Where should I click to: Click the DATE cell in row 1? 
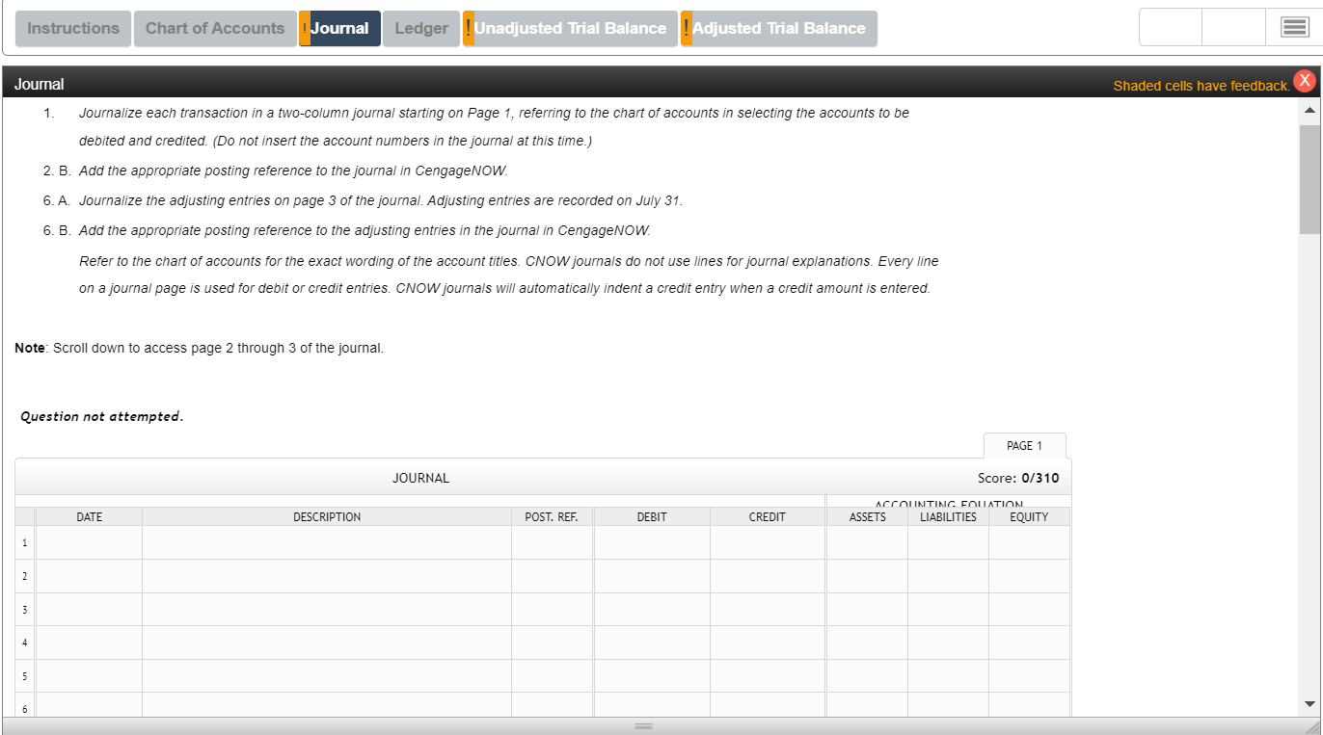point(88,541)
